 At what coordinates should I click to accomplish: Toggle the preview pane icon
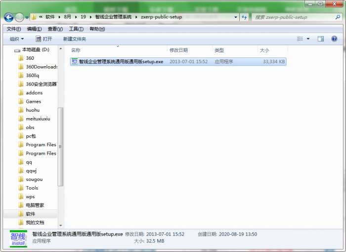[321, 39]
